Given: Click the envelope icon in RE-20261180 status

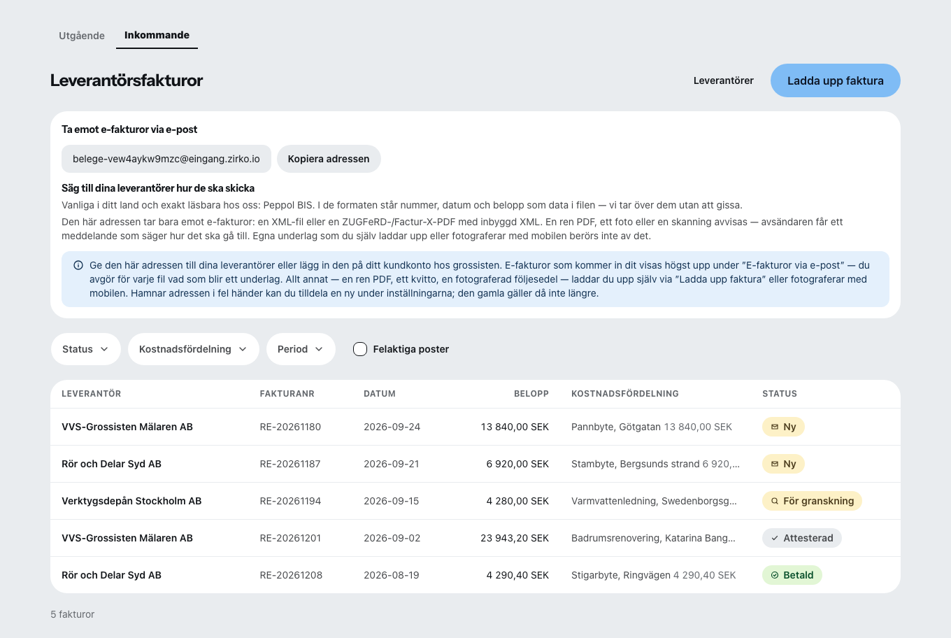Looking at the screenshot, I should 775,427.
